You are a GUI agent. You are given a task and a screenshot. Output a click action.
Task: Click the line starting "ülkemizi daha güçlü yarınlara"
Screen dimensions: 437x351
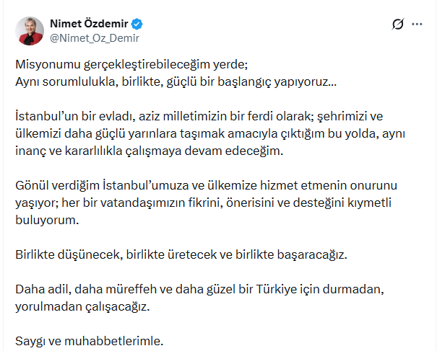pos(210,134)
